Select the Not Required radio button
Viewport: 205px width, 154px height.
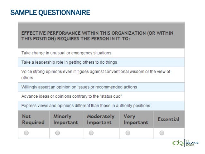point(26,133)
